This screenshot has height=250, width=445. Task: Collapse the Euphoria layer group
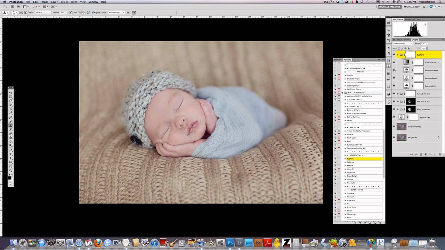398,55
